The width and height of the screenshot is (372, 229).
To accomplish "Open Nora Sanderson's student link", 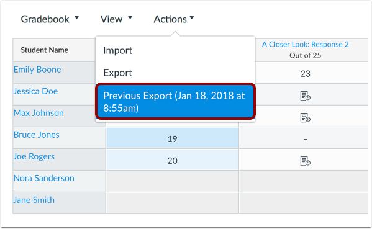I will (44, 178).
